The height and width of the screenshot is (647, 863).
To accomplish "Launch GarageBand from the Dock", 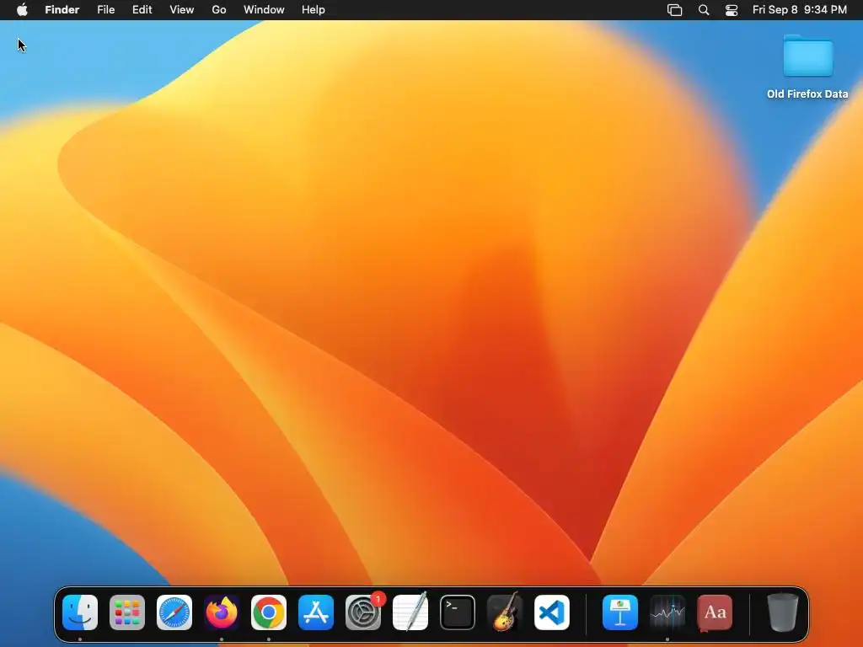I will 505,612.
